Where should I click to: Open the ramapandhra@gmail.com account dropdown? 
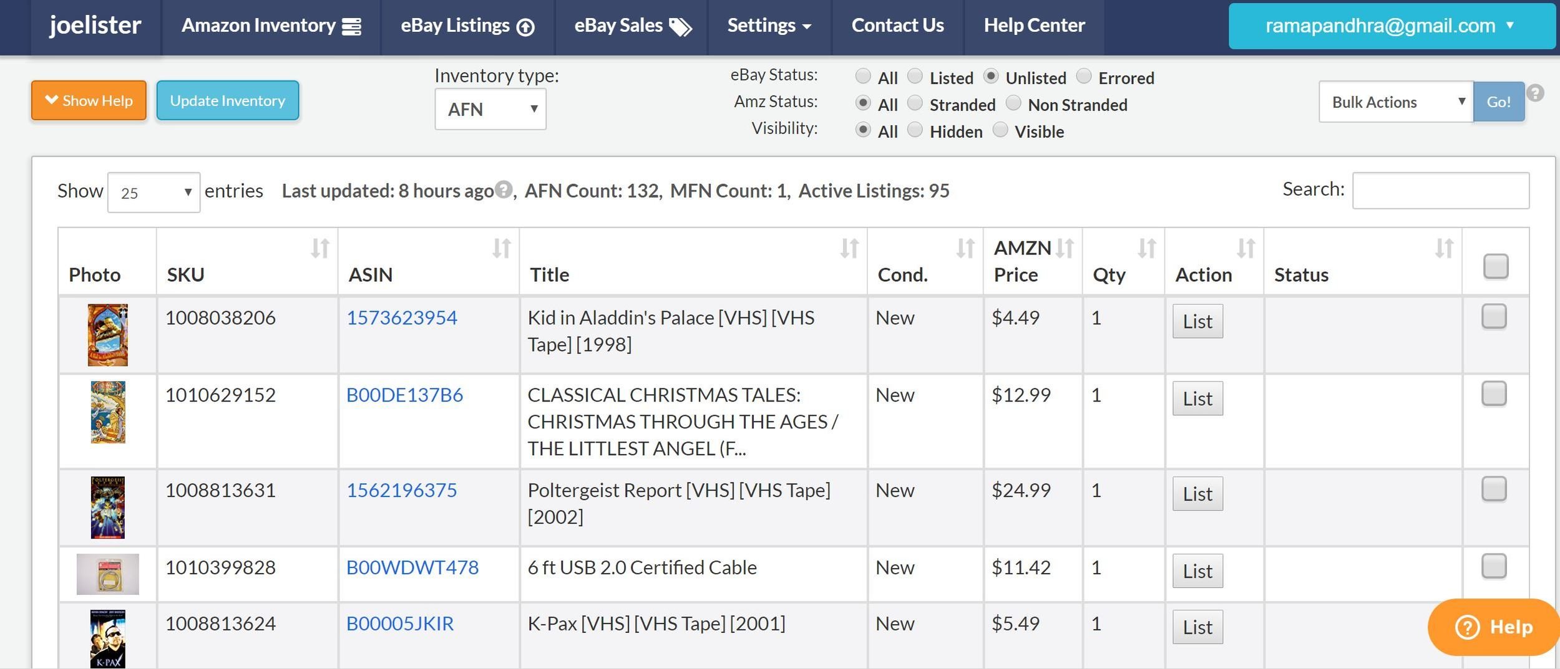click(1391, 26)
